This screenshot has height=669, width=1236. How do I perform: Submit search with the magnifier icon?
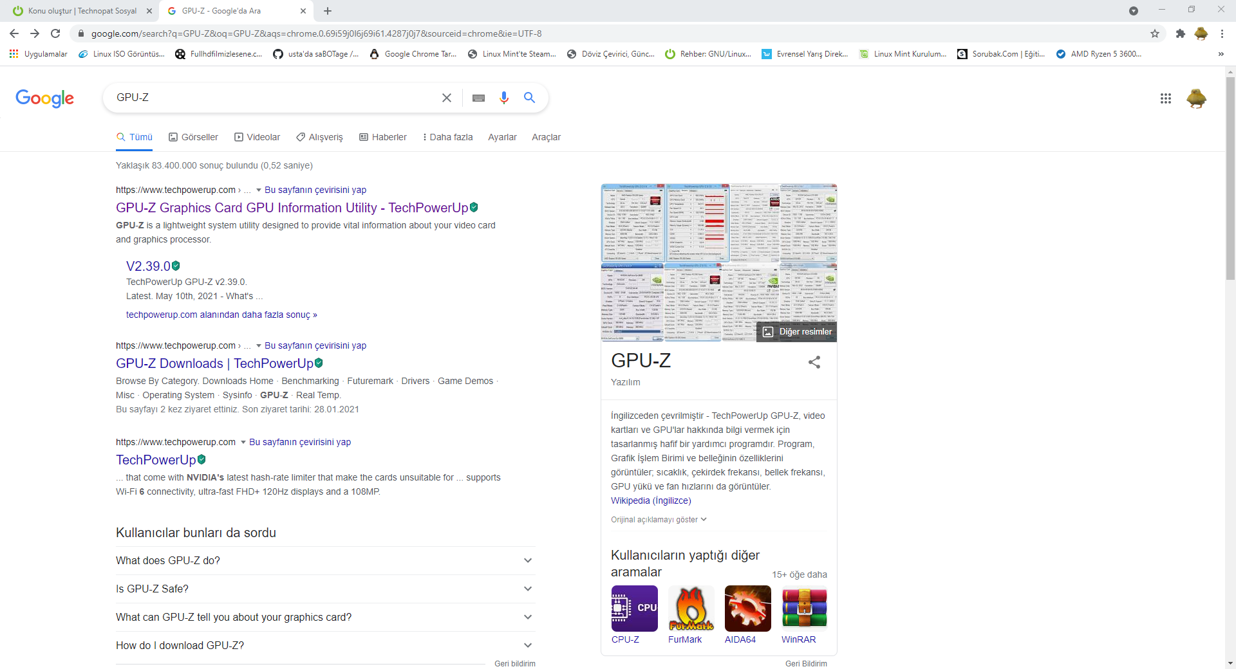529,98
